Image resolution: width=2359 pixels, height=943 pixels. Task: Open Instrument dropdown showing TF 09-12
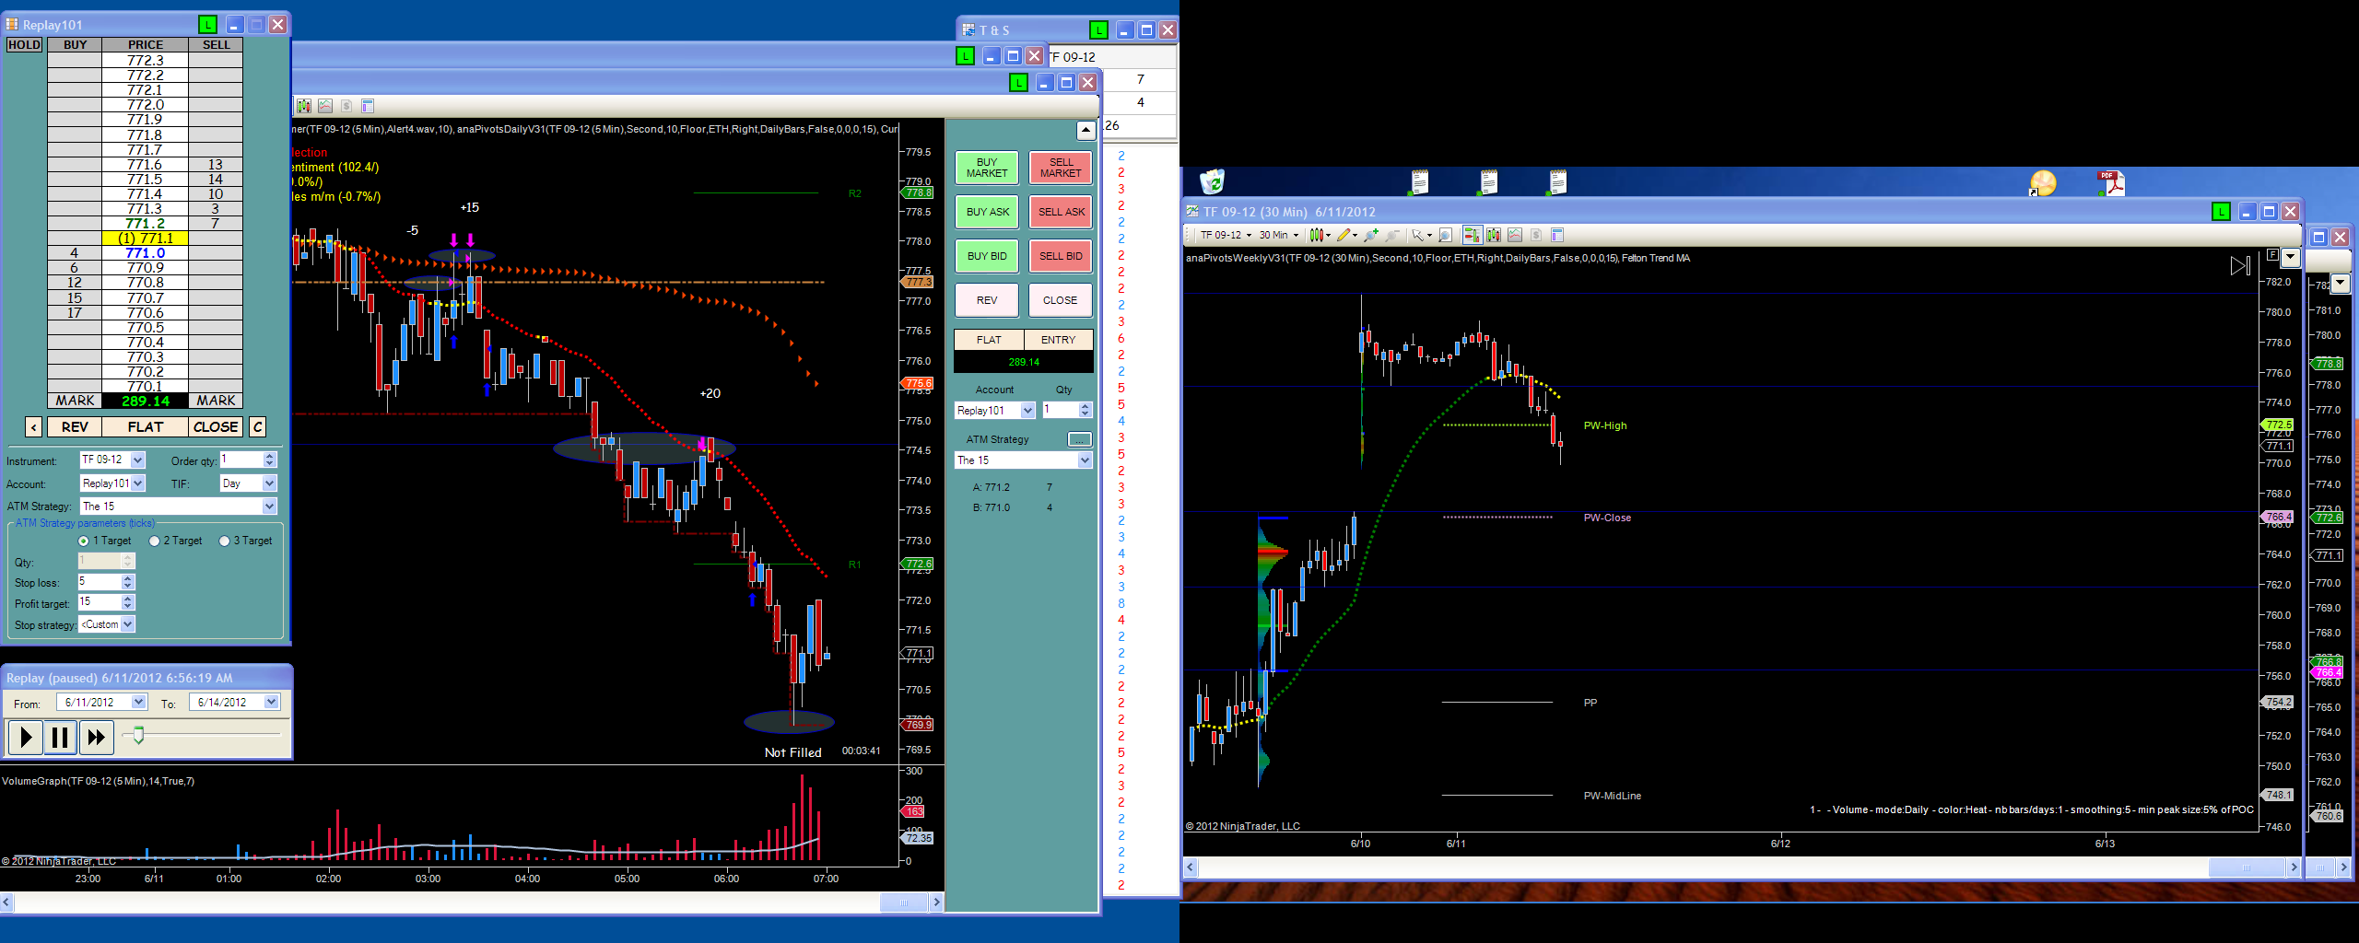(x=137, y=460)
